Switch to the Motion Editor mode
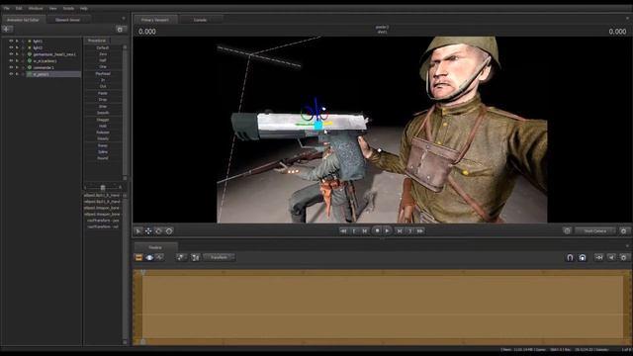The image size is (633, 356). click(x=149, y=257)
